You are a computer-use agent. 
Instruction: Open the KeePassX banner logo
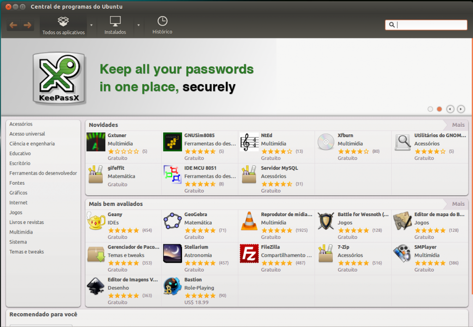[x=59, y=79]
